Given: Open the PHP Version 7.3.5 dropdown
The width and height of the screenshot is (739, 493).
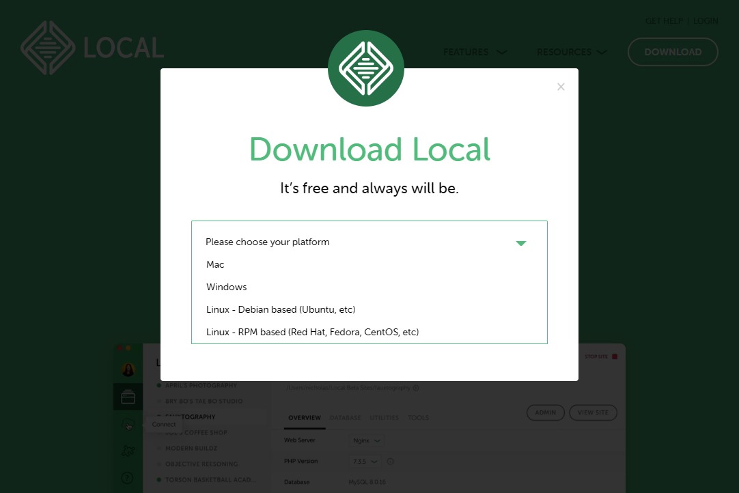Looking at the screenshot, I should click(x=367, y=462).
